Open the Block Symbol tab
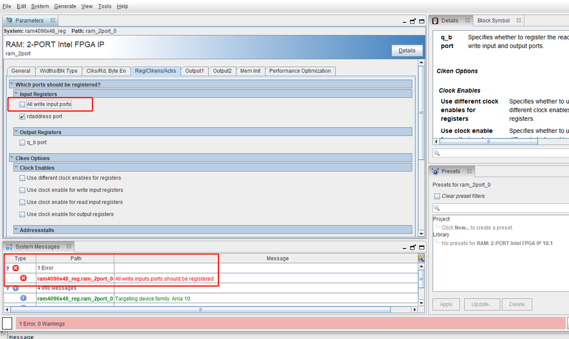Screen dimensions: 569x339 click(x=493, y=21)
